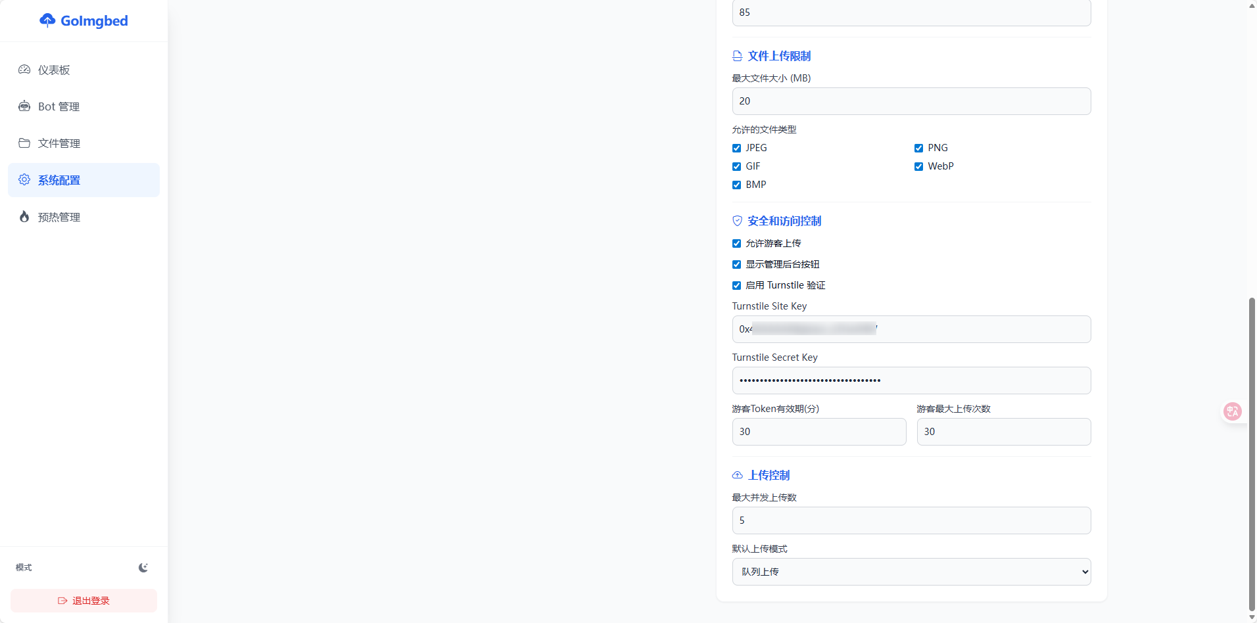
Task: Click the 退出登录 logout button
Action: [83, 601]
